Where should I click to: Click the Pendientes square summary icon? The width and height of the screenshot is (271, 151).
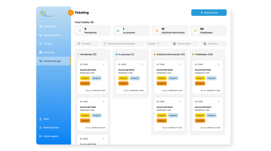[x=80, y=31]
